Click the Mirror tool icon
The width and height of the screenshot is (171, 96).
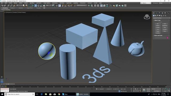click(x=89, y=6)
